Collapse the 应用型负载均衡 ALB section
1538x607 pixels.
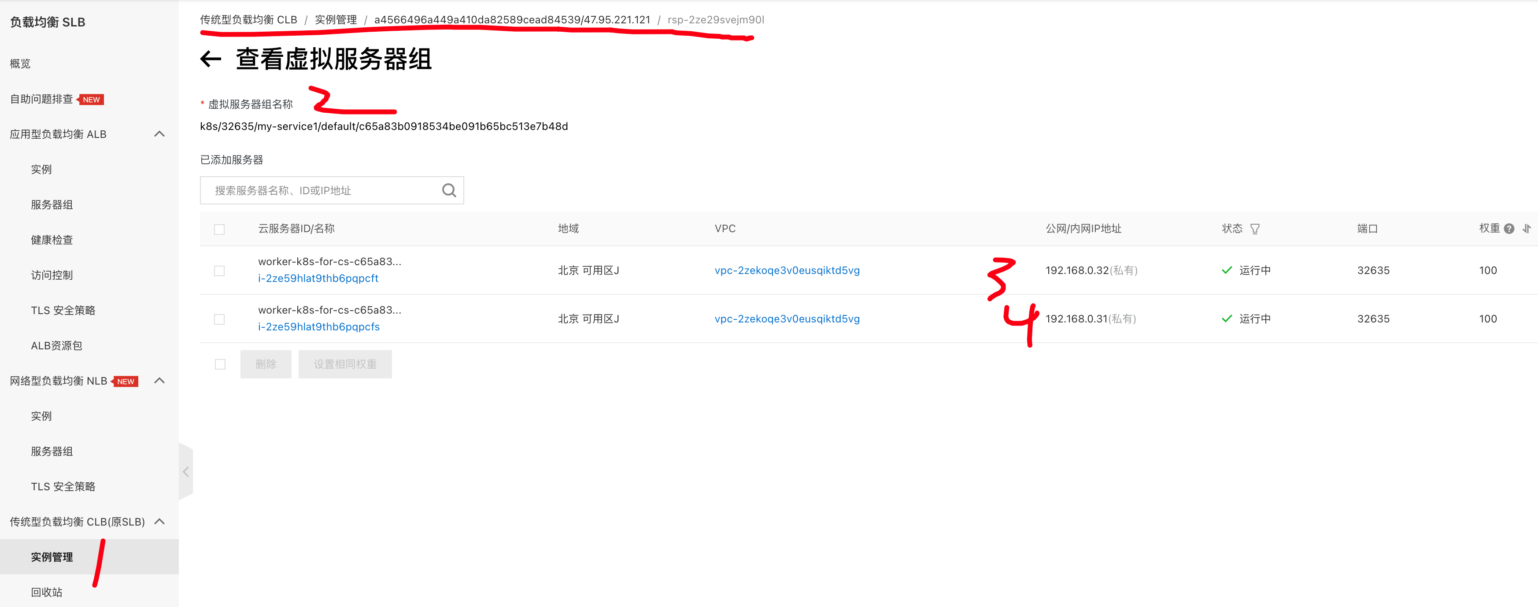tap(159, 134)
